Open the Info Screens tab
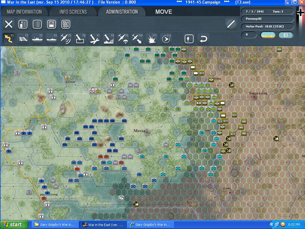The width and height of the screenshot is (305, 229). tap(73, 12)
